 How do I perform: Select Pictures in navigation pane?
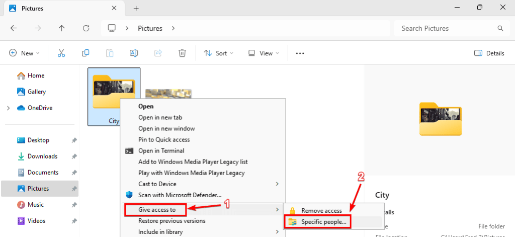(x=40, y=189)
